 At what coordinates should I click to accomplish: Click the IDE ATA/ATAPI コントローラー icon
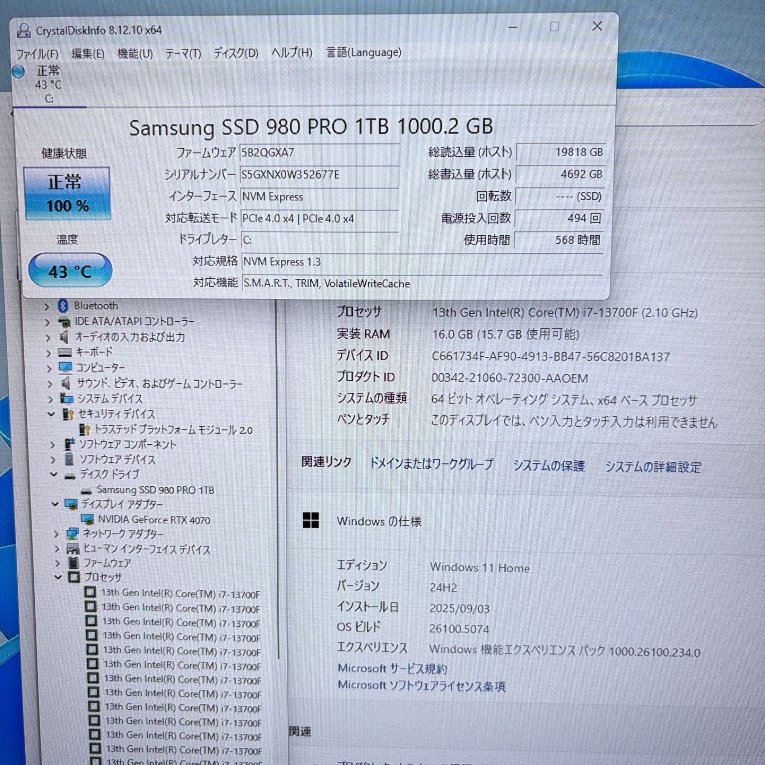tap(64, 322)
